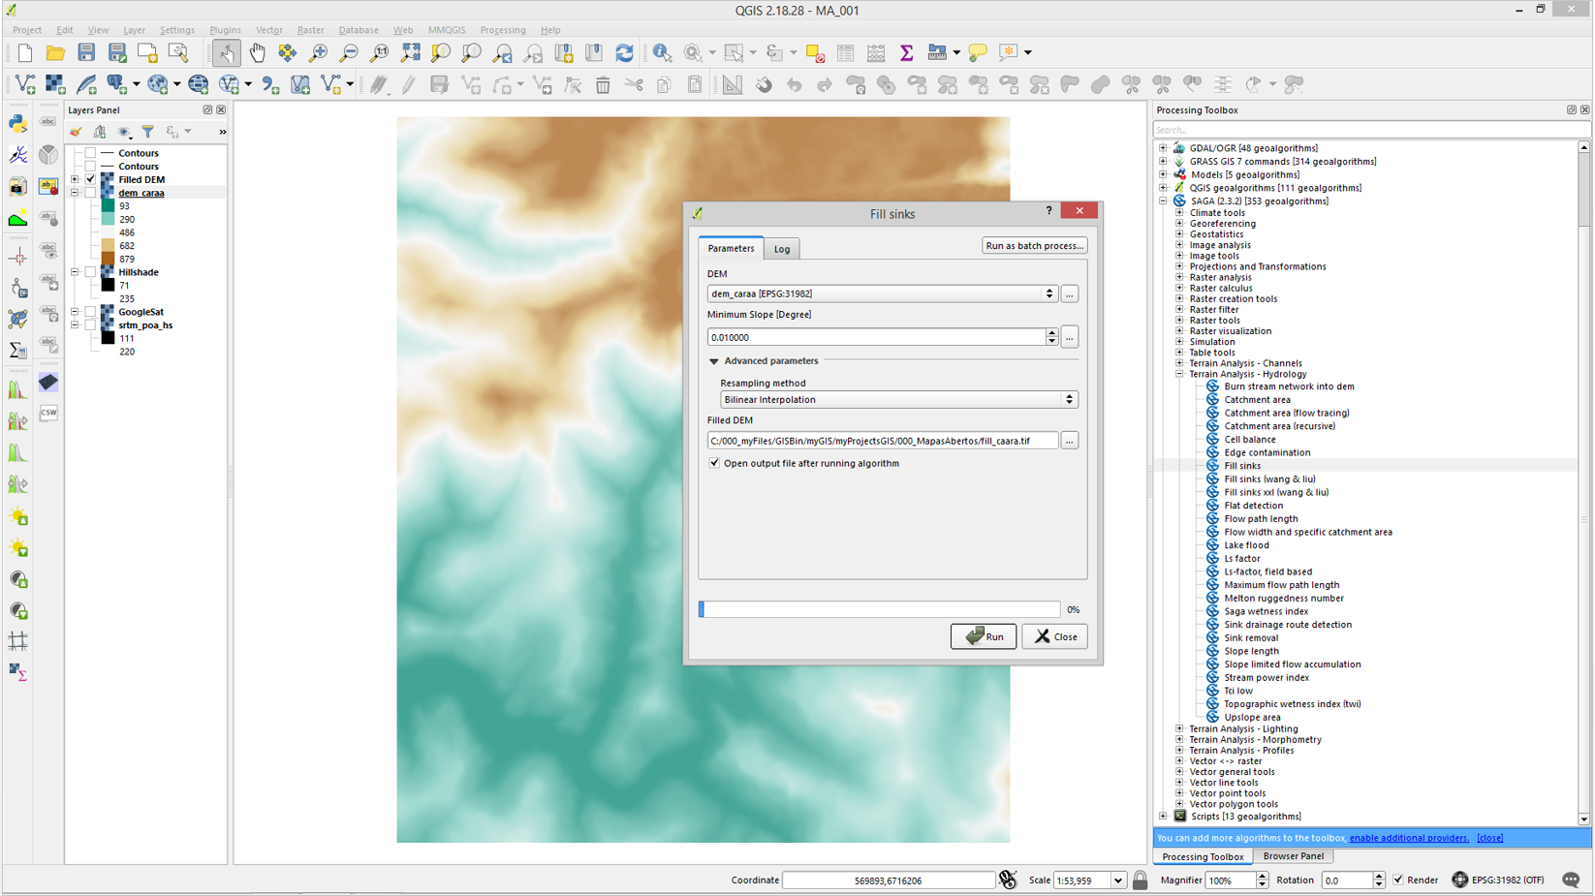Select the Pan Map hand tool

tap(257, 52)
